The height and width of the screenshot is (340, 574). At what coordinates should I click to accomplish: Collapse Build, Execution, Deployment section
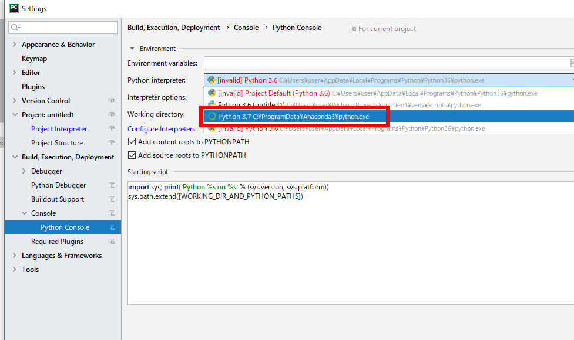[15, 157]
